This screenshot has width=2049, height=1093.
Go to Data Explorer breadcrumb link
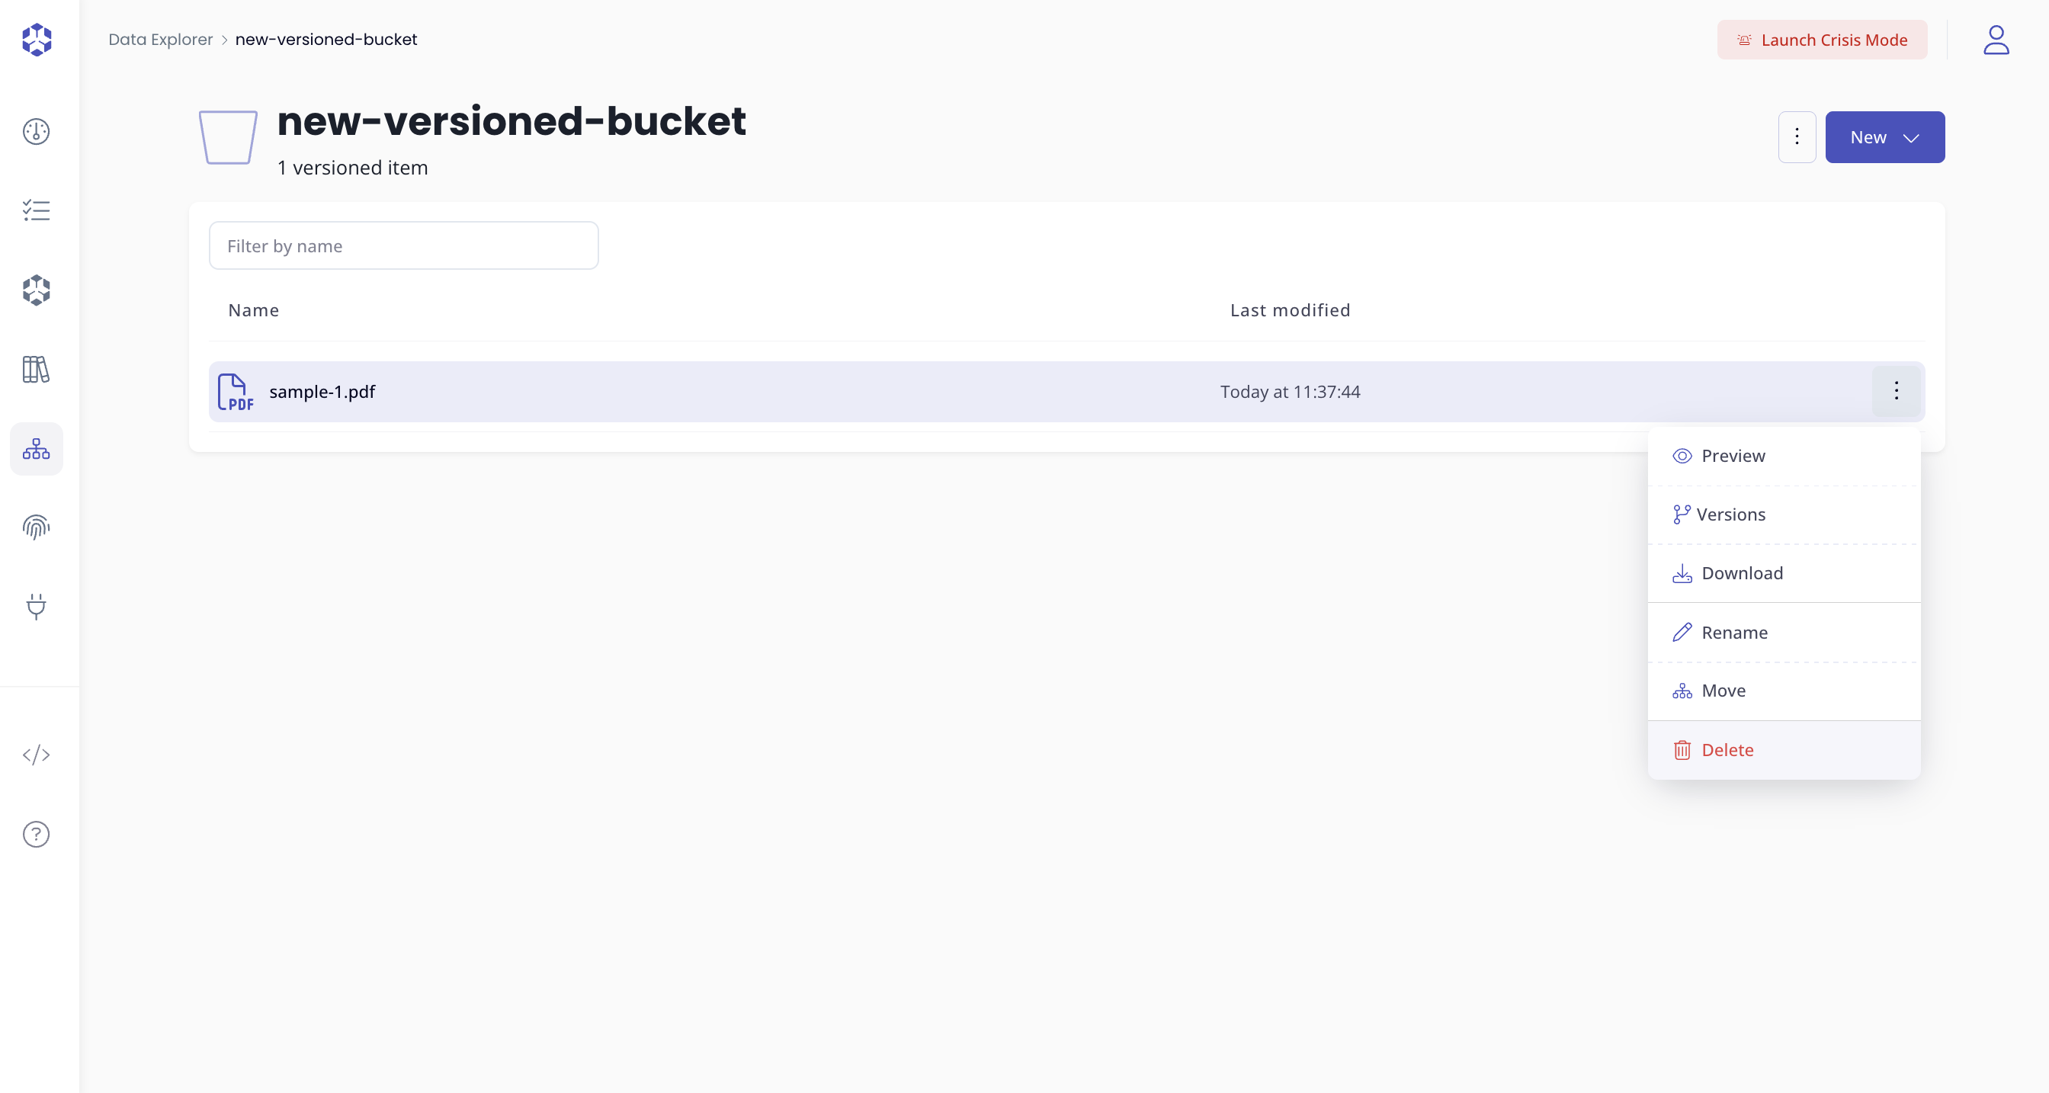(x=161, y=40)
